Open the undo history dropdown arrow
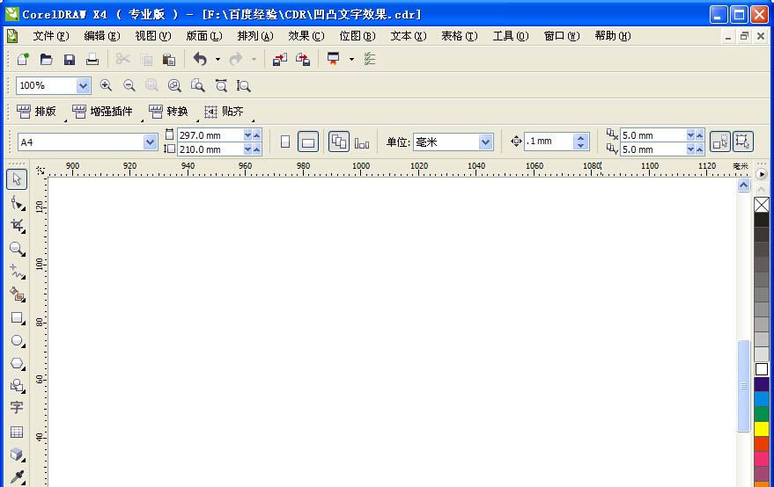This screenshot has height=487, width=774. tap(217, 60)
